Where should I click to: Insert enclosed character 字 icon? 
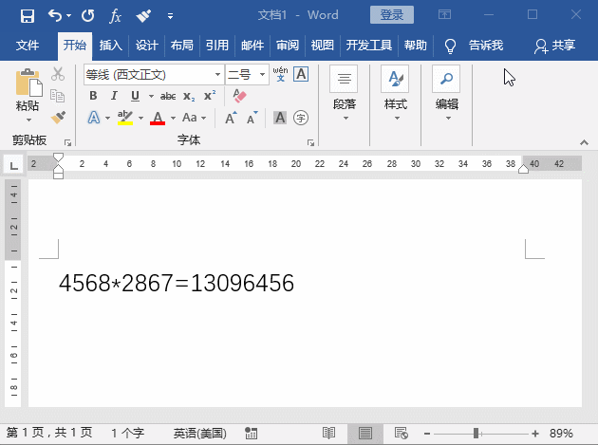(x=301, y=118)
